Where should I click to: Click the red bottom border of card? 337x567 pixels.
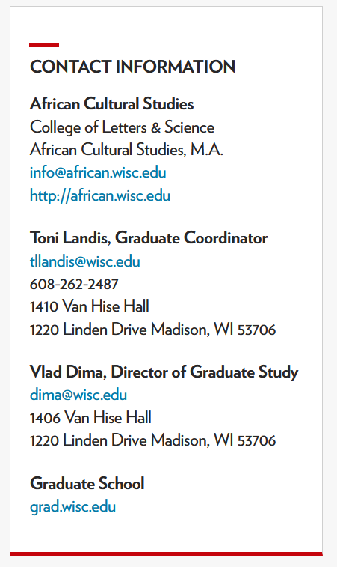166,554
